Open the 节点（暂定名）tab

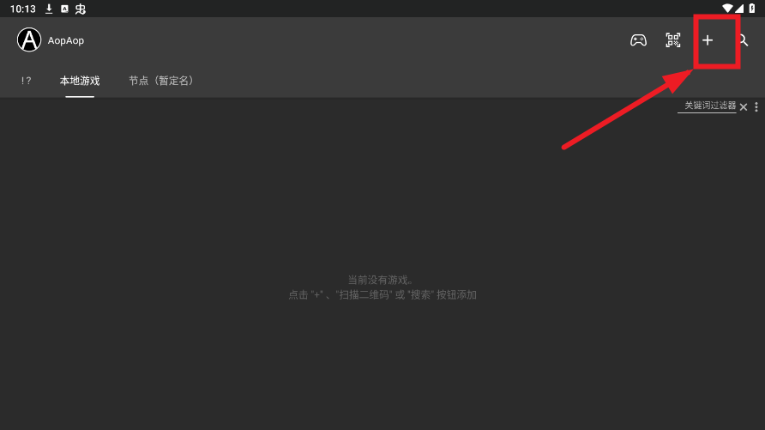[x=161, y=81]
